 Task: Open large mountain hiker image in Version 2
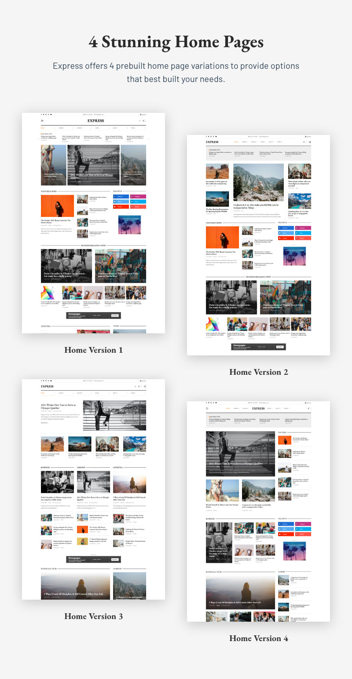pyautogui.click(x=258, y=183)
